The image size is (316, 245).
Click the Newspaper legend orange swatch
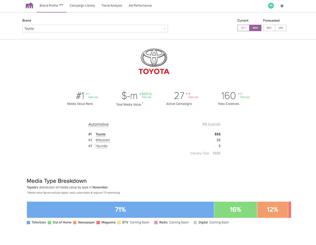pos(75,223)
